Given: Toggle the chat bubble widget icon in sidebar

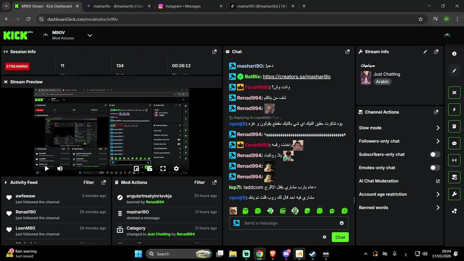Looking at the screenshot, I should [x=454, y=143].
